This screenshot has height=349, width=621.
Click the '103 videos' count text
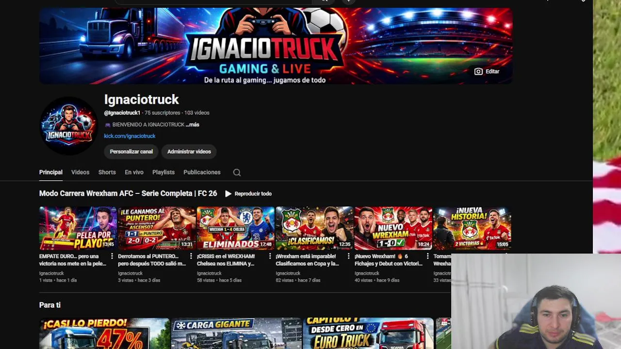pyautogui.click(x=197, y=113)
